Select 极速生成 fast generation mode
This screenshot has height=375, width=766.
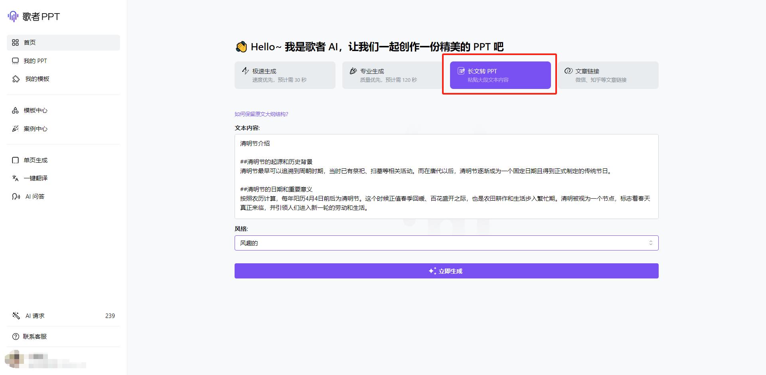[x=285, y=75]
